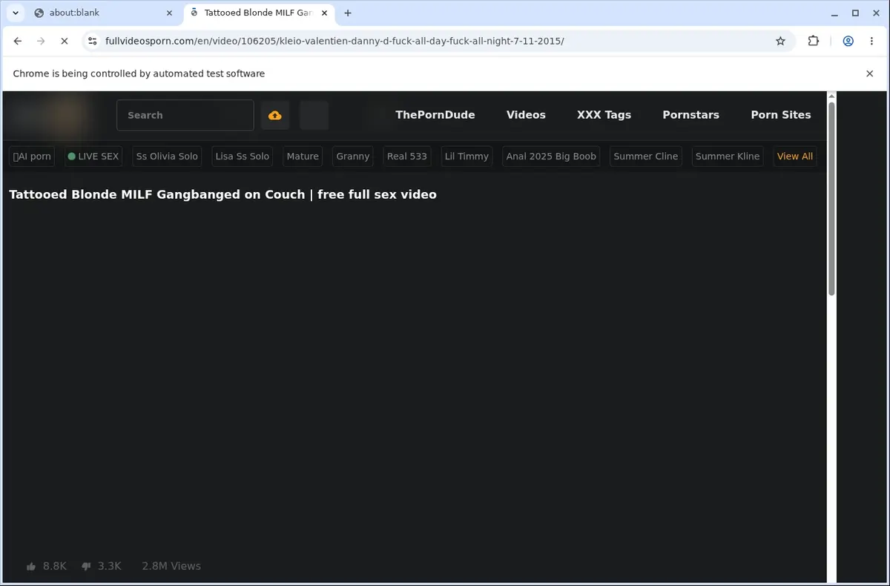Screen dimensions: 890x586
Task: Select the AI porn tag
Action: (32, 157)
